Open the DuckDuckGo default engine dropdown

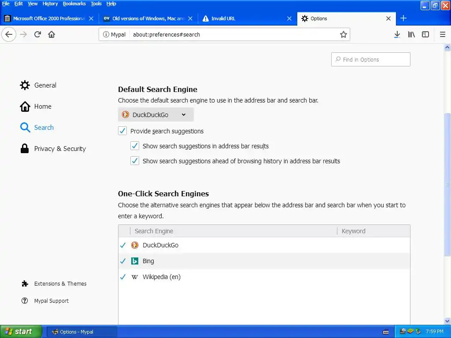point(155,115)
